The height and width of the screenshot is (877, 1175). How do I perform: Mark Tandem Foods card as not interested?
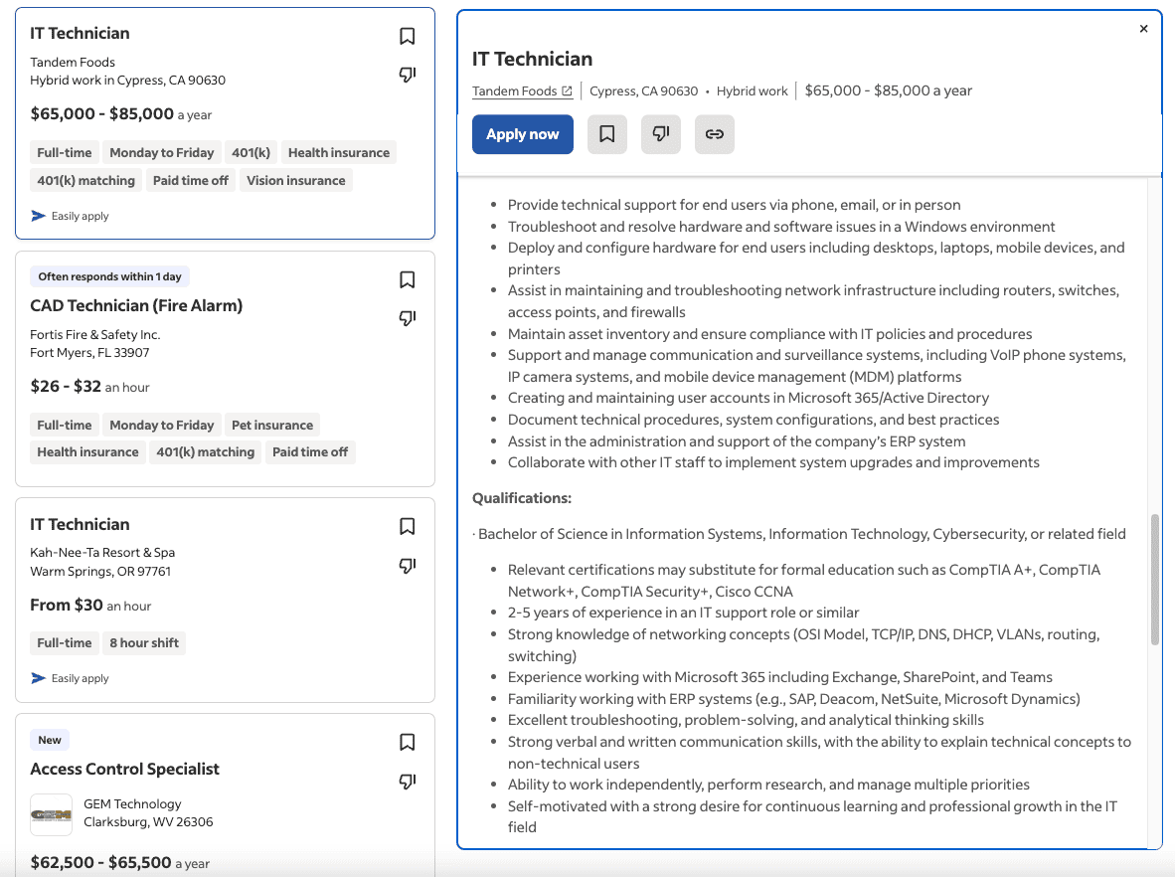click(x=407, y=75)
